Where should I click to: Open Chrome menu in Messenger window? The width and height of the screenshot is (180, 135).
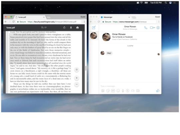pos(159,22)
